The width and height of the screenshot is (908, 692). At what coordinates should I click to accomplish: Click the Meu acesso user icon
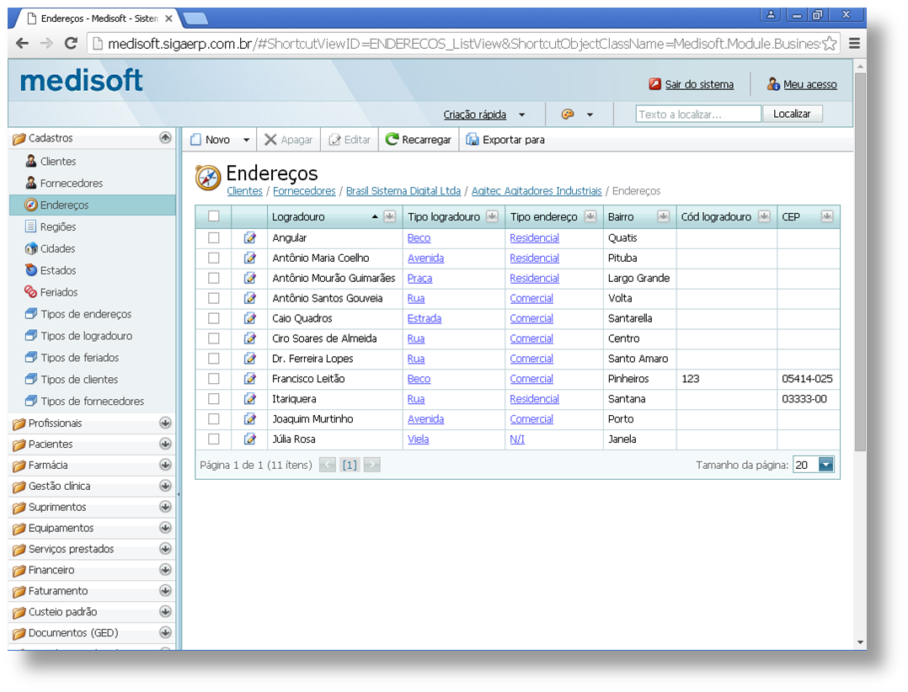point(773,84)
